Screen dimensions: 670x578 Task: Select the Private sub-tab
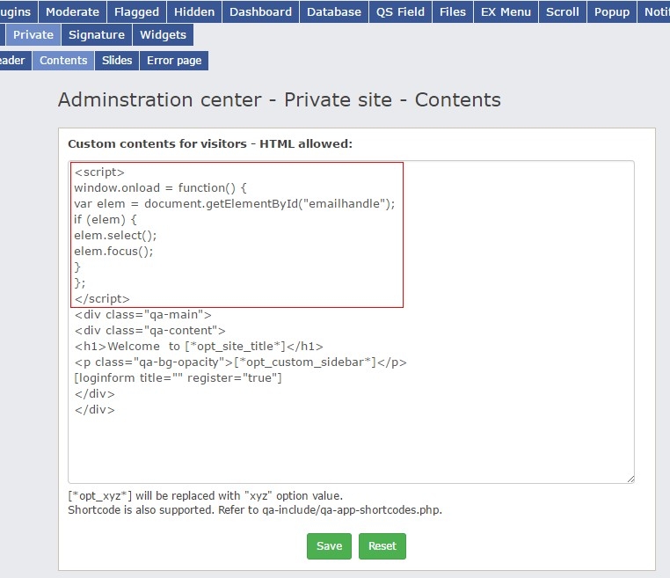click(33, 35)
